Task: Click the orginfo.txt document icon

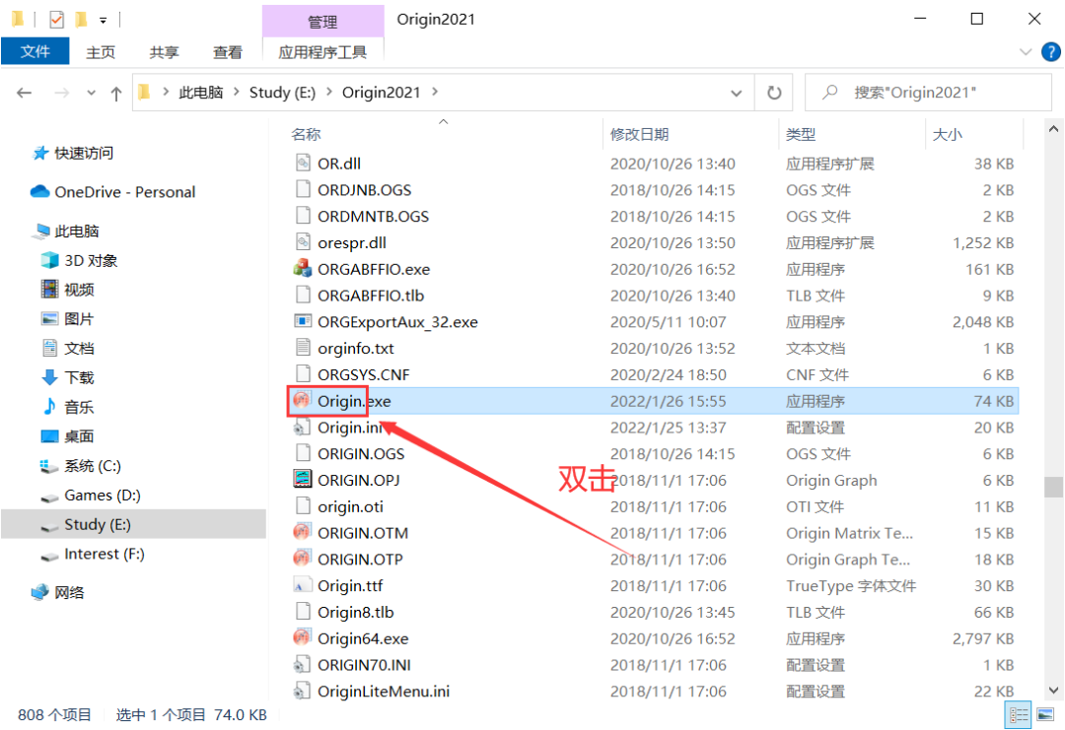Action: click(303, 348)
